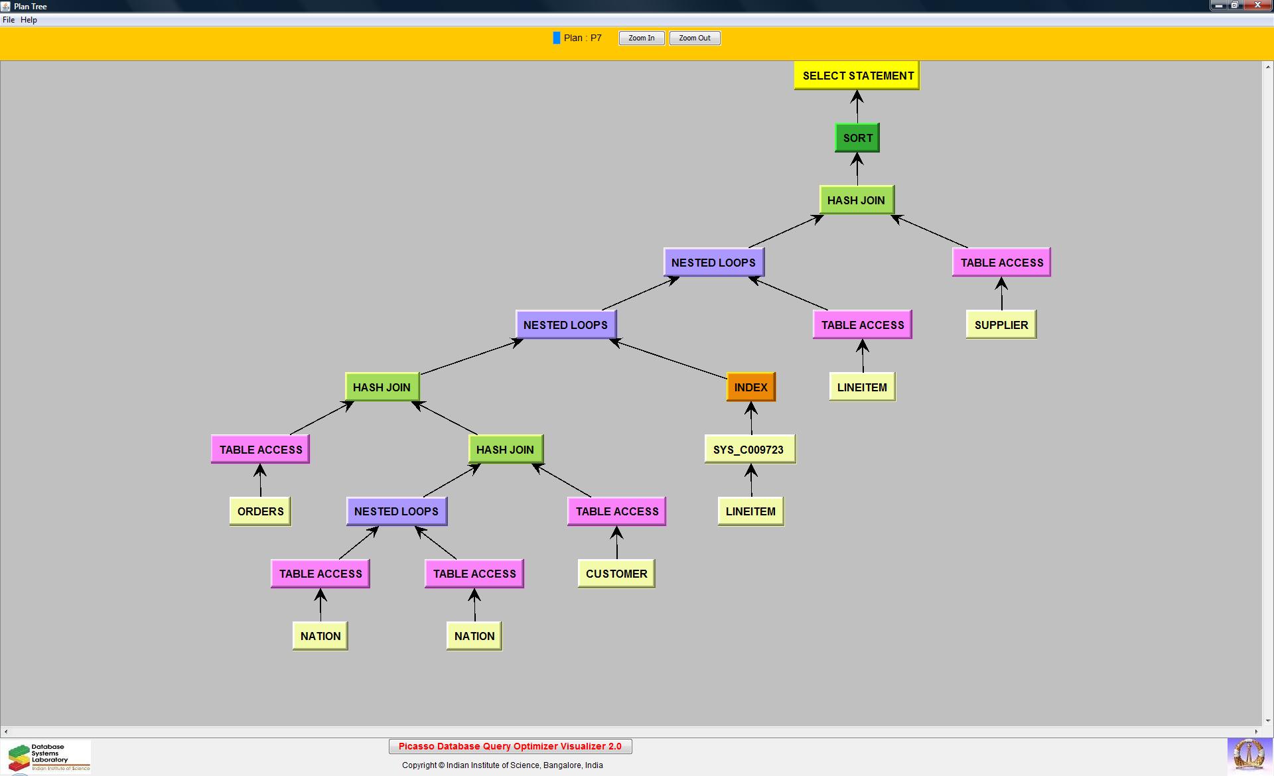Click the scroll-up arrow of vertical scrollbar
Image resolution: width=1274 pixels, height=776 pixels.
(x=1267, y=67)
